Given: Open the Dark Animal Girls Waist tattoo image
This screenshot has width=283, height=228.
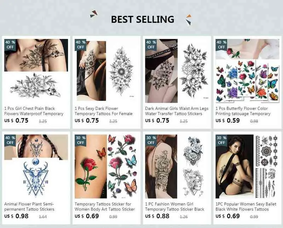Looking at the screenshot, I should click(x=177, y=71).
